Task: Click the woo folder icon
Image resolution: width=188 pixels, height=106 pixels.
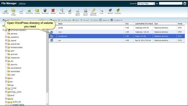Action: click(52, 32)
